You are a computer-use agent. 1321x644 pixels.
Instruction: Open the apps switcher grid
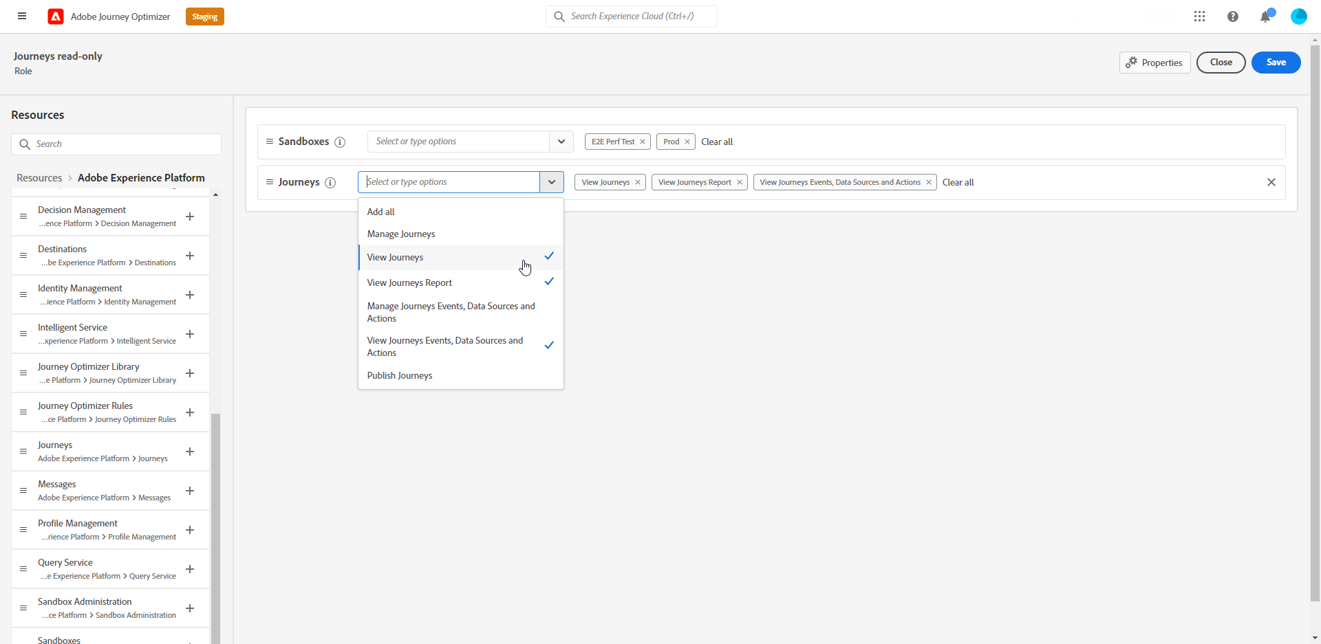1199,16
